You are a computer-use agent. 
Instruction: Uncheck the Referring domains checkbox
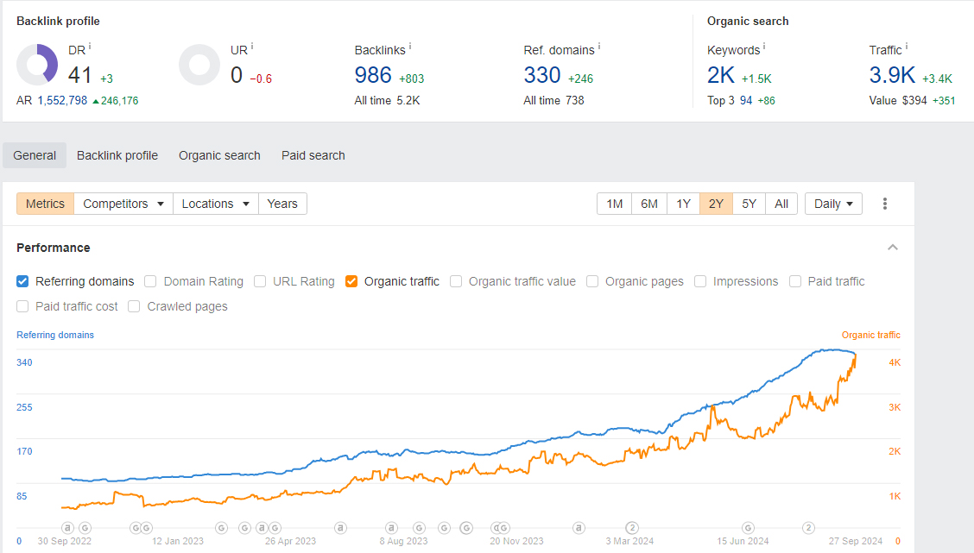tap(22, 281)
